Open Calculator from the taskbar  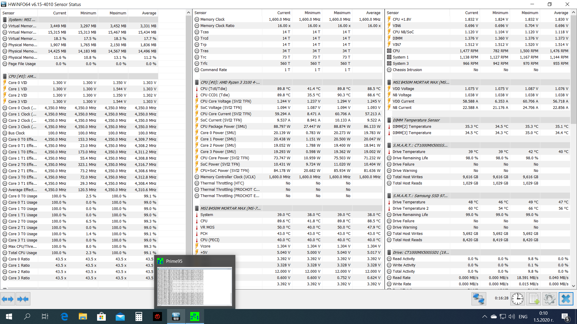tap(139, 316)
